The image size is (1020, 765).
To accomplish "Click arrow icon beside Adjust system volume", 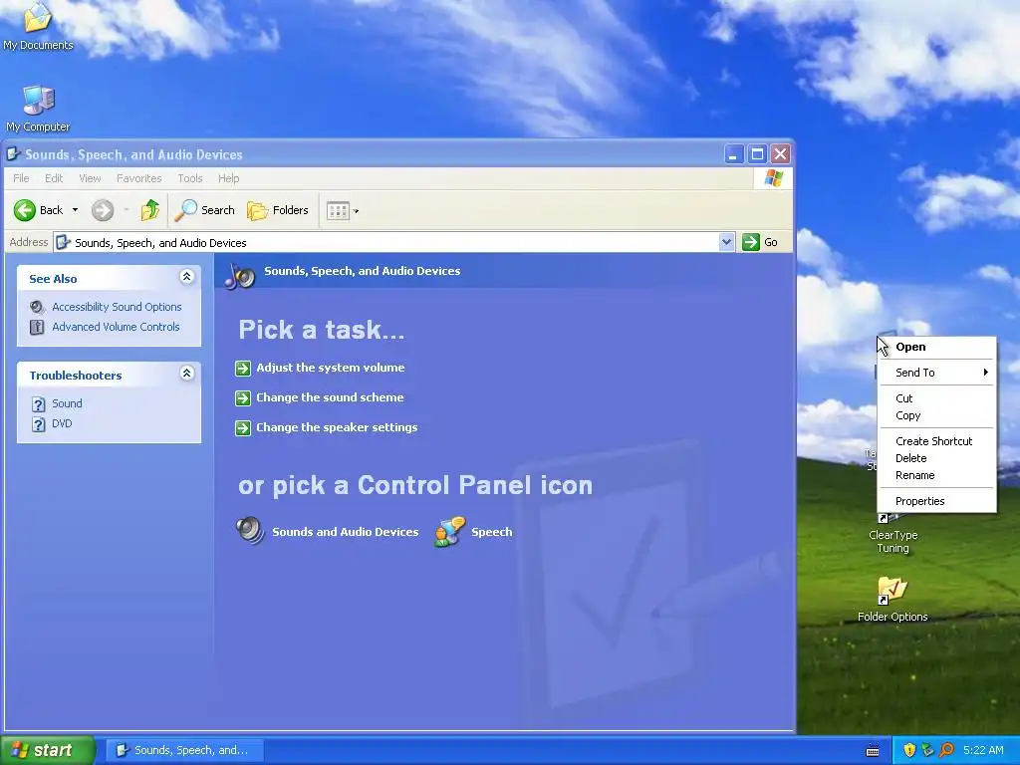I will click(243, 369).
